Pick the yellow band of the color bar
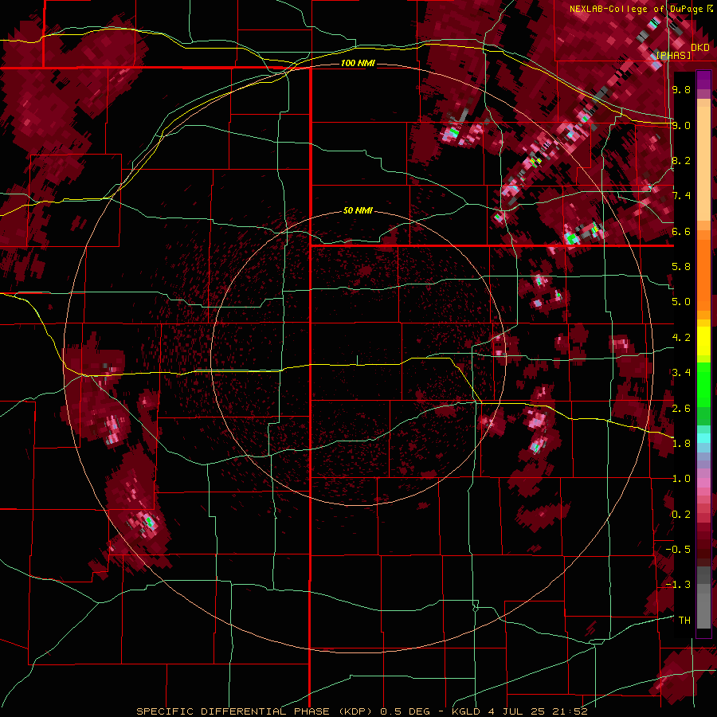This screenshot has width=717, height=717. click(x=703, y=341)
